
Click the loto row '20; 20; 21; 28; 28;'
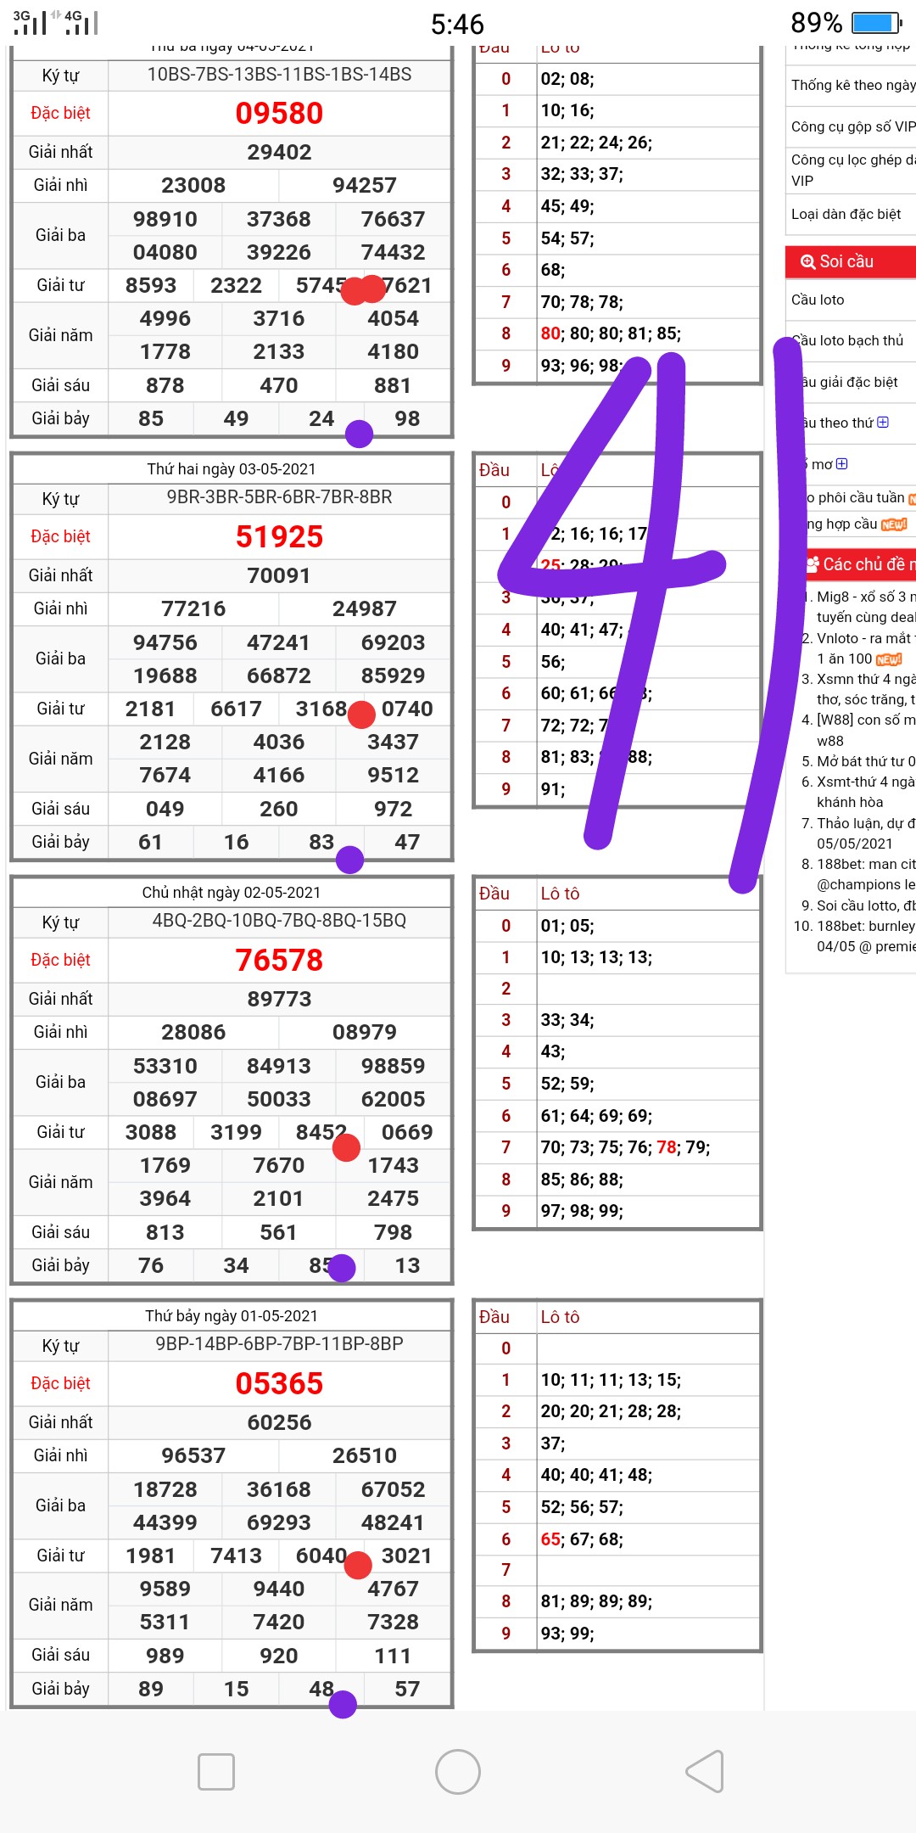coord(612,1411)
